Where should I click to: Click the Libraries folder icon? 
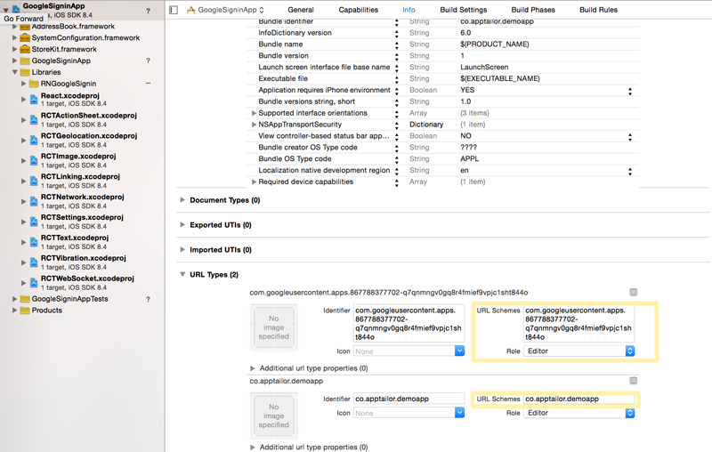(x=25, y=72)
